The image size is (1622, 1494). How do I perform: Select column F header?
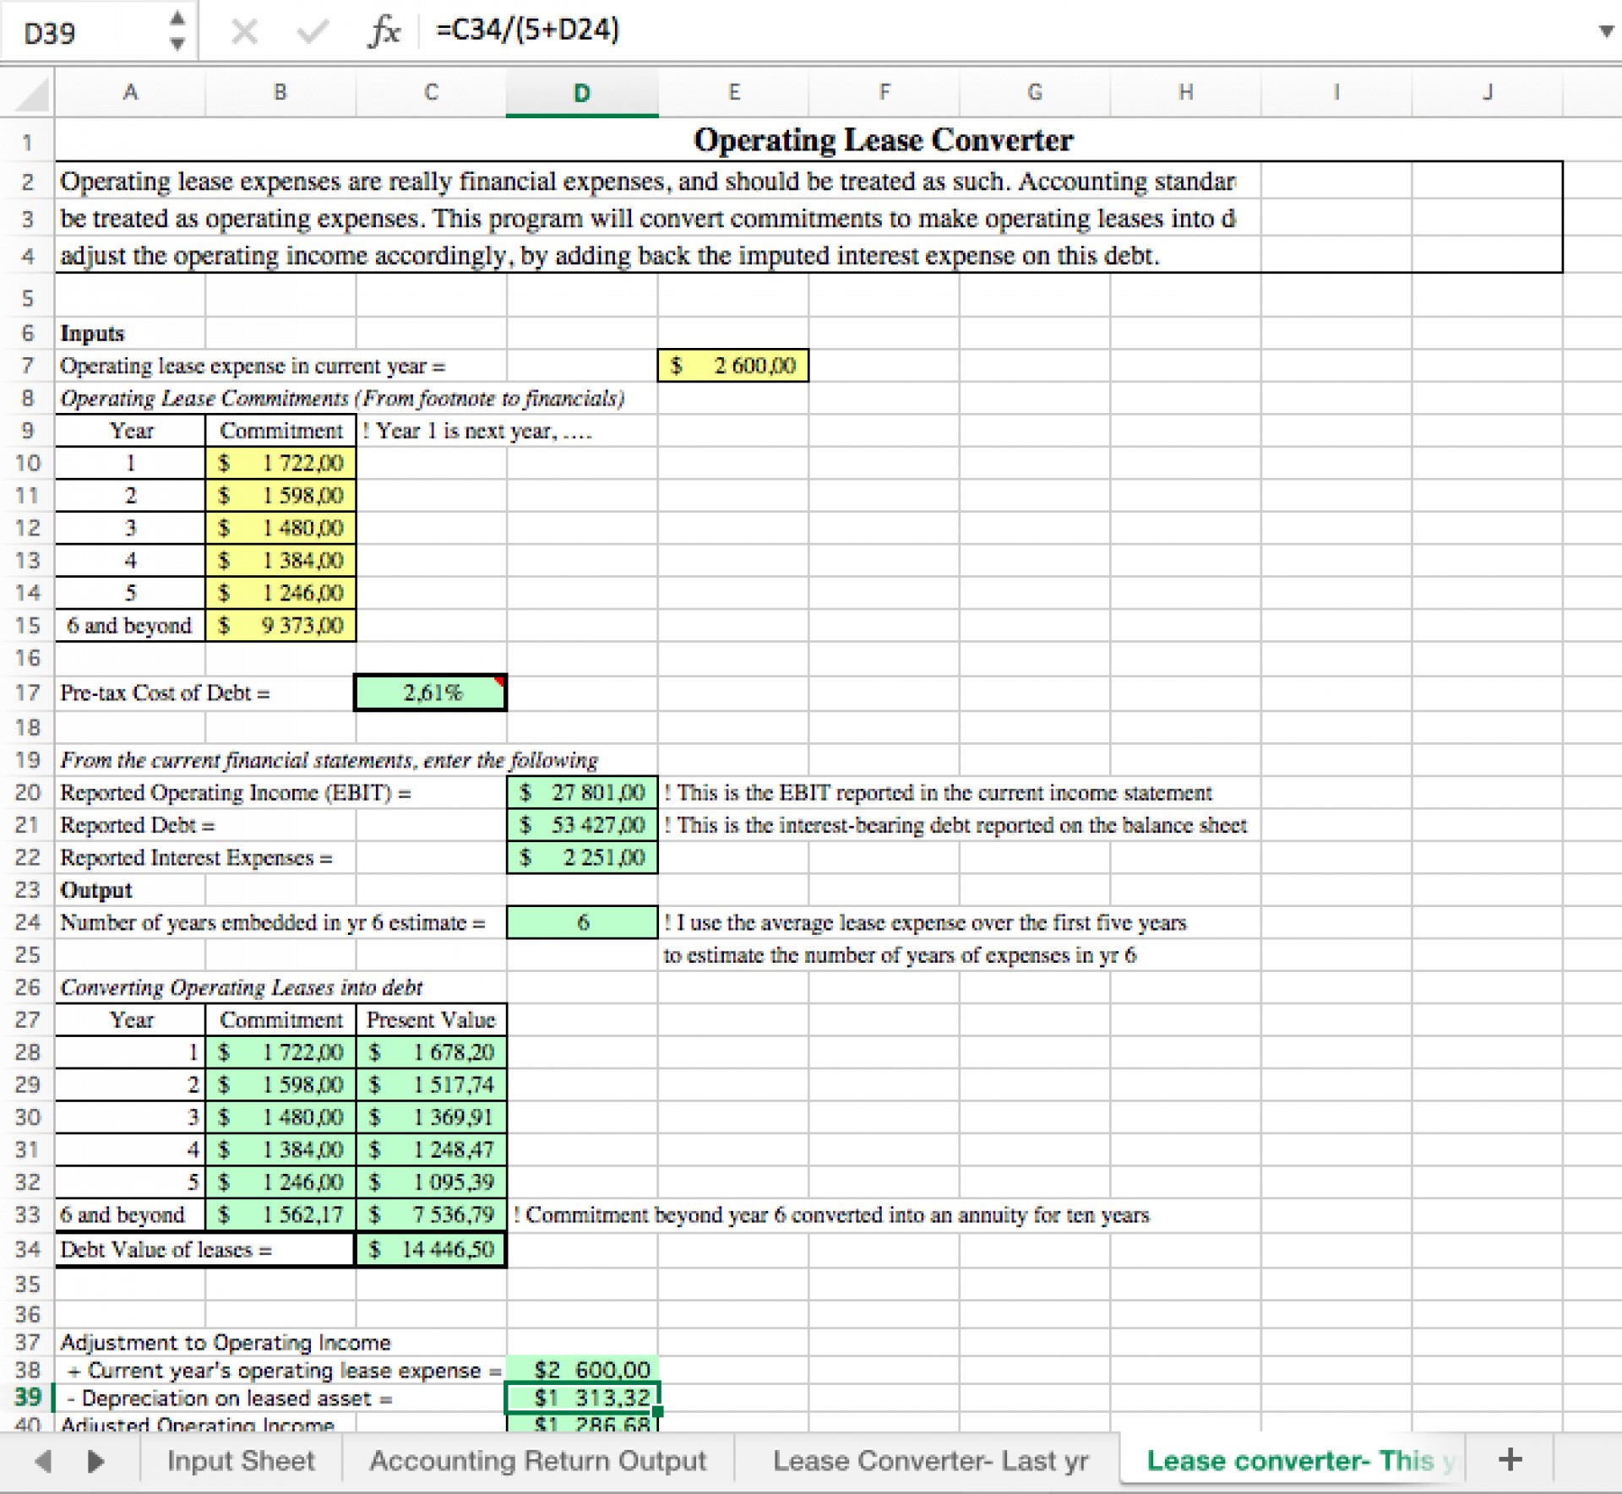(x=884, y=92)
